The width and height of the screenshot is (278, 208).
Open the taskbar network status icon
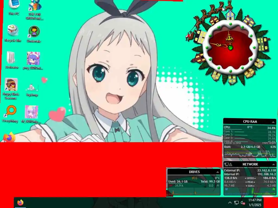tap(236, 203)
